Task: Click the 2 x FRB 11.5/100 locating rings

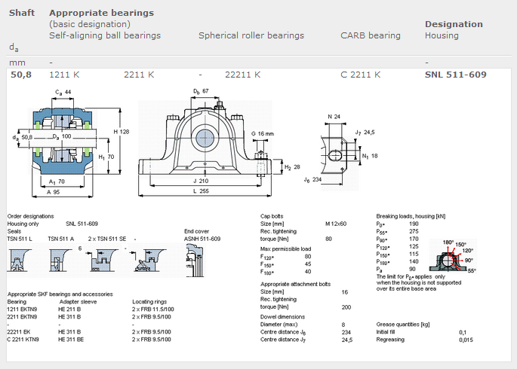Action: point(152,310)
